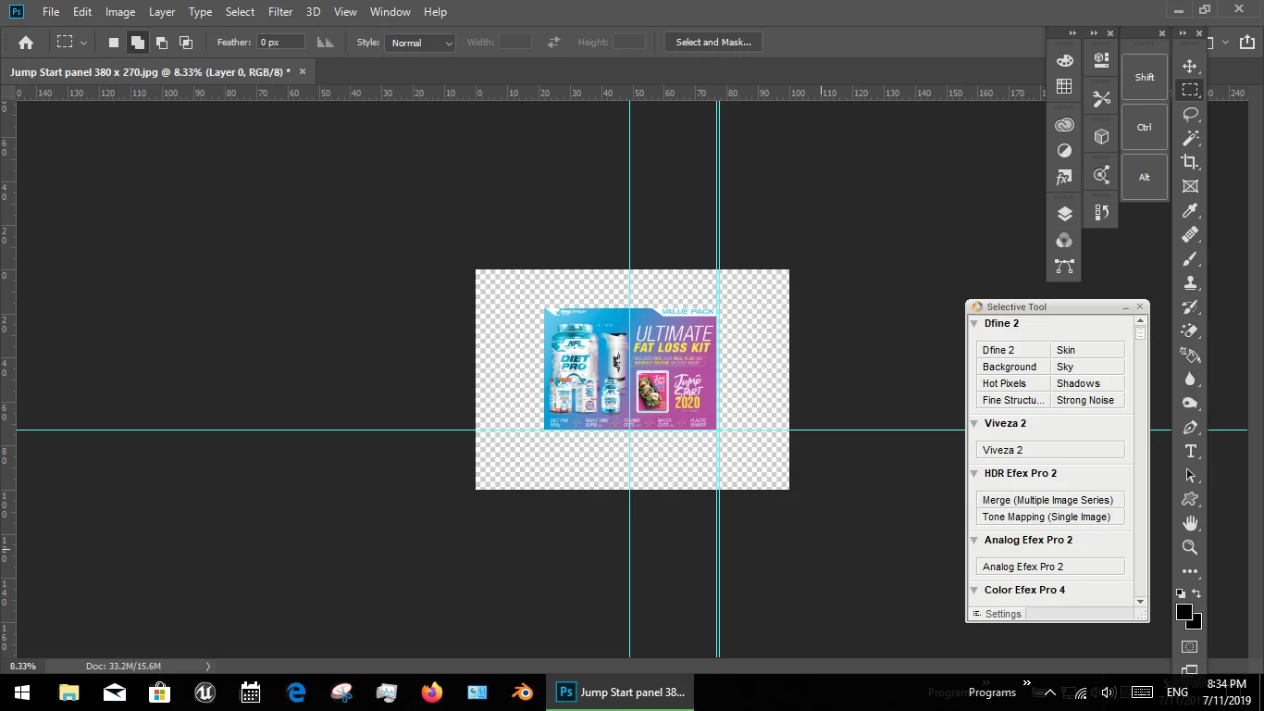This screenshot has height=711, width=1264.
Task: Select the Horizontal Type tool
Action: pos(1190,451)
